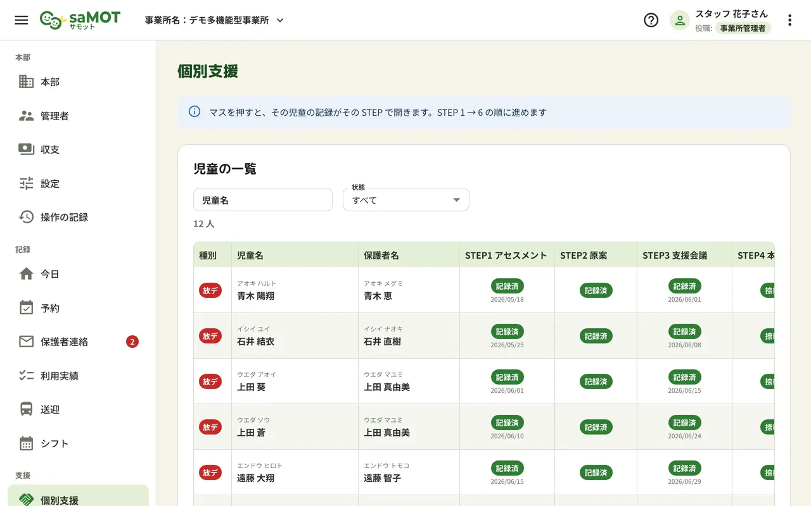Screen dimensions: 811x506
Task: Click the unread badge on 保護者連絡
Action: tap(132, 342)
